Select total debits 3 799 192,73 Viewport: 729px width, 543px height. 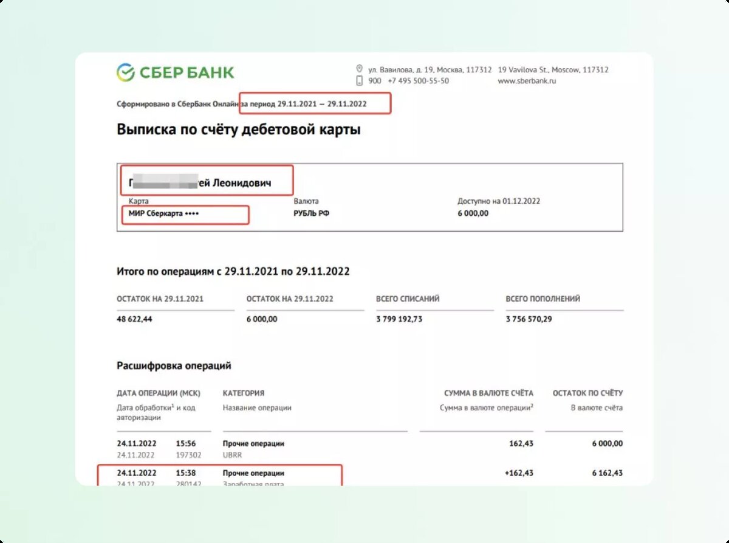pyautogui.click(x=399, y=319)
